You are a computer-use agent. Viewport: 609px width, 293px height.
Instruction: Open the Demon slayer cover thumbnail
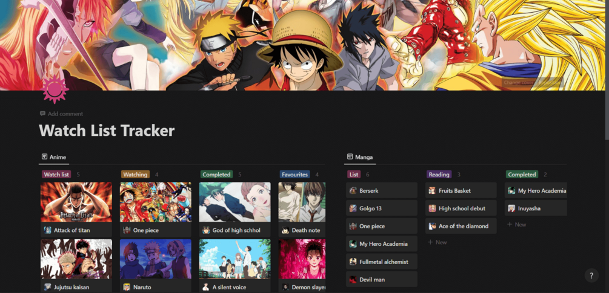pyautogui.click(x=302, y=259)
